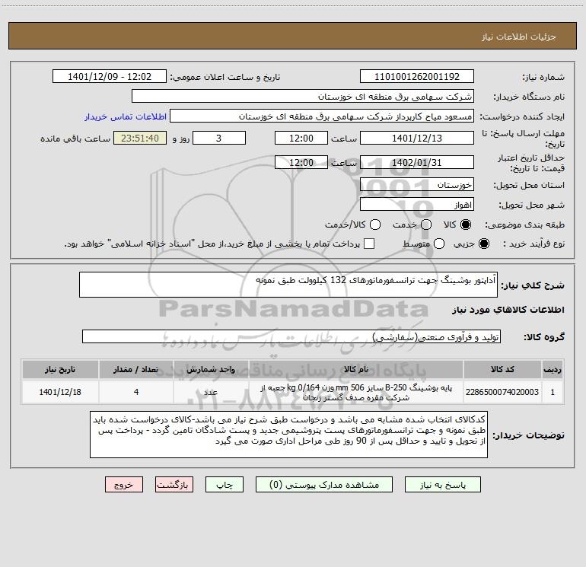
Task: Select the کالا/خدمت radio button
Action: click(x=375, y=225)
